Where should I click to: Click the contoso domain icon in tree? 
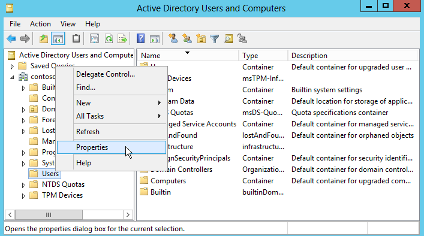pyautogui.click(x=23, y=77)
